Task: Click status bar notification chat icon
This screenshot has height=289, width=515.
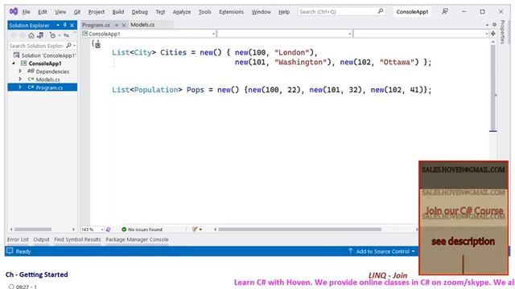Action: point(10,251)
